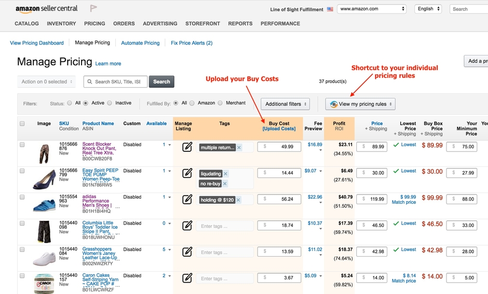This screenshot has width=488, height=294.
Task: Open the PERFORMANCE menu
Action: pyautogui.click(x=280, y=24)
